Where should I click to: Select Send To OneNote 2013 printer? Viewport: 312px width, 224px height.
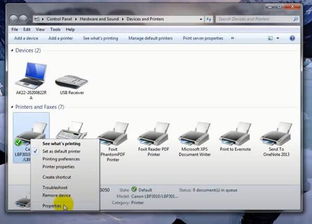(276, 134)
